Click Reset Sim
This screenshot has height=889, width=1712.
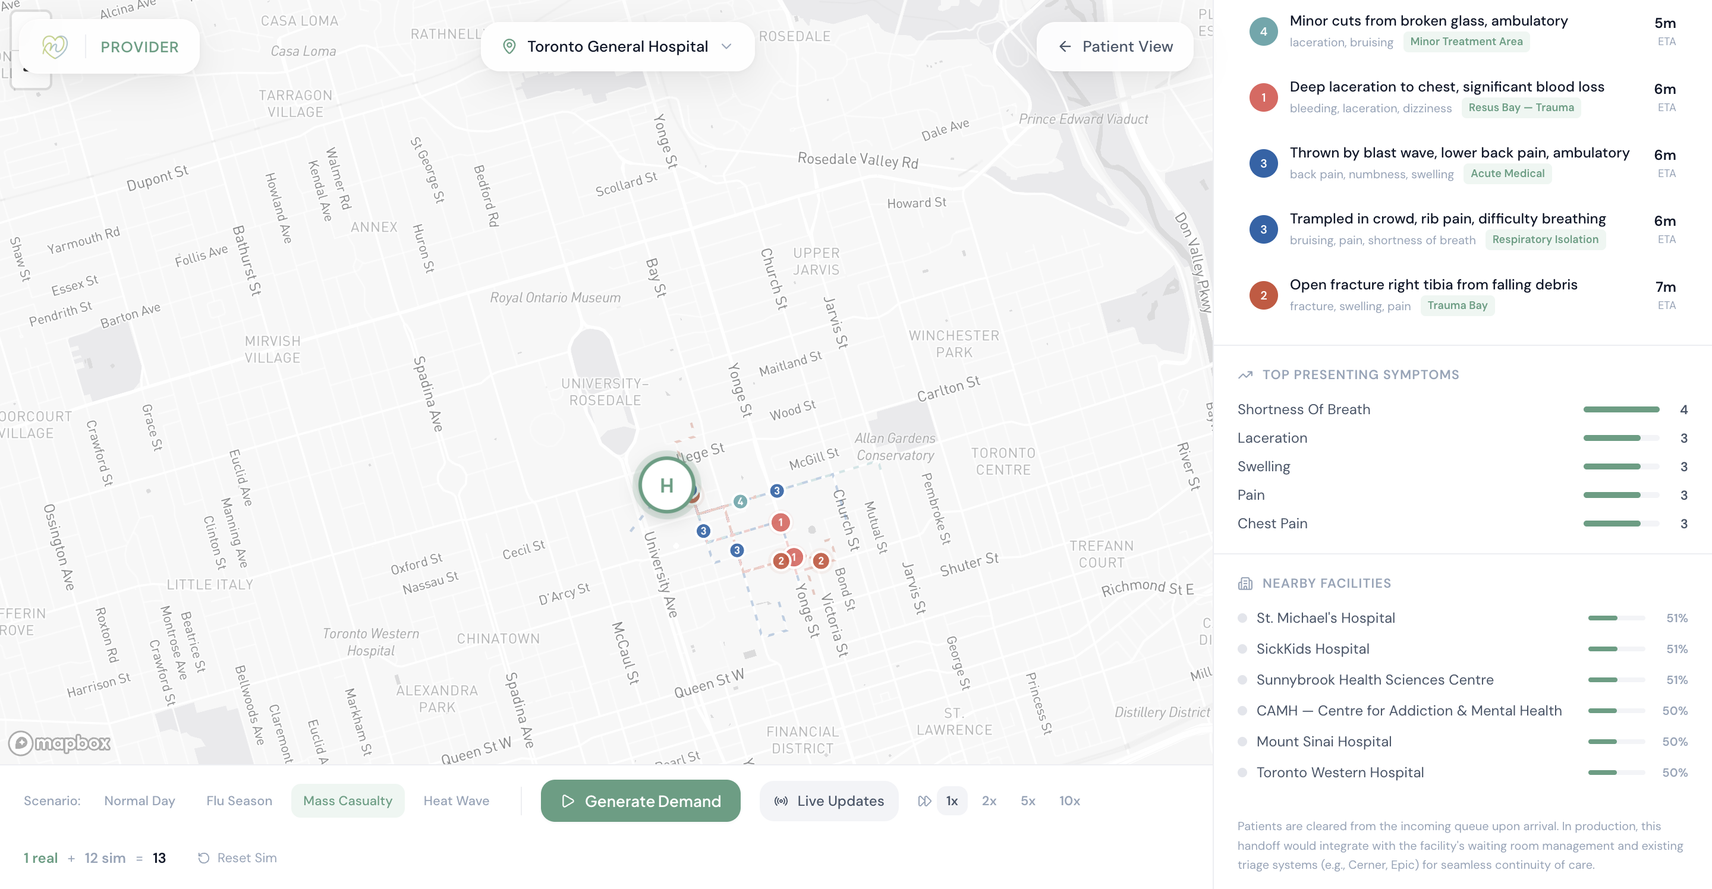pyautogui.click(x=237, y=858)
